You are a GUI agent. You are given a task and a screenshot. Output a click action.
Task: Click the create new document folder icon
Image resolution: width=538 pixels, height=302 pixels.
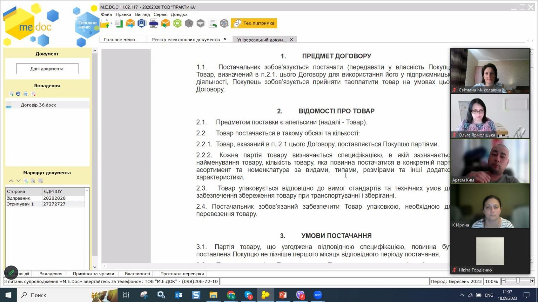pos(105,23)
